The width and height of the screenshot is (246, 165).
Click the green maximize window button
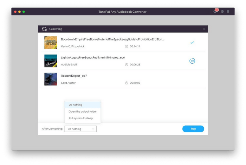coord(24,12)
